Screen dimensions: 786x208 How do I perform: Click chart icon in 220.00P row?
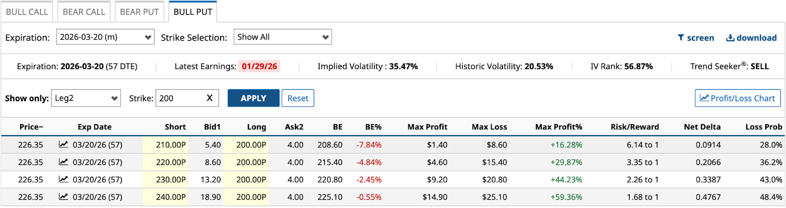click(63, 162)
